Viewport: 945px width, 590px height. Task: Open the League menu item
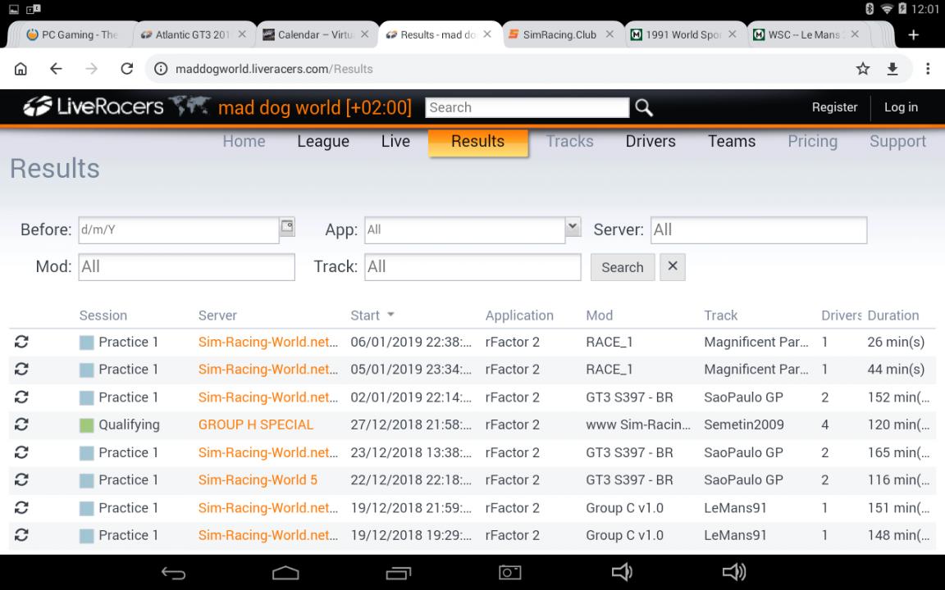coord(323,142)
